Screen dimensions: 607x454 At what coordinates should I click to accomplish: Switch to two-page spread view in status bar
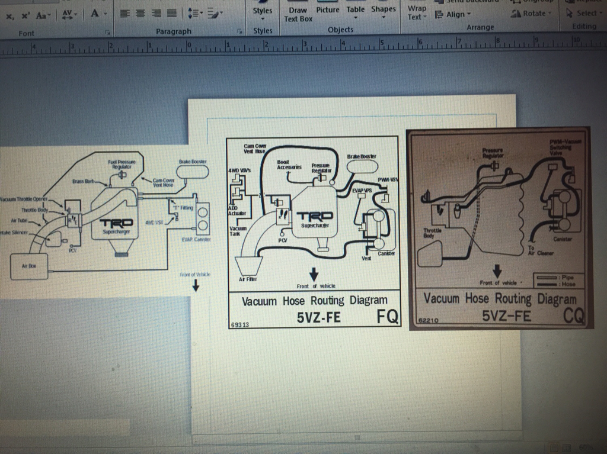click(567, 448)
